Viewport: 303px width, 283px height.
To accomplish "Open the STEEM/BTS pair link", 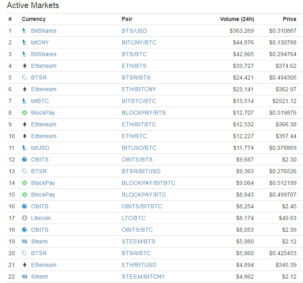I will point(139,241).
